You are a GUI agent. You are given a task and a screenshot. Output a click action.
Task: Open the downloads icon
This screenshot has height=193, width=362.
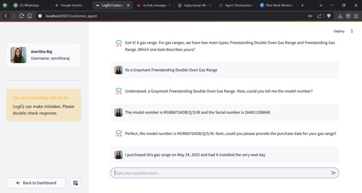tap(340, 16)
